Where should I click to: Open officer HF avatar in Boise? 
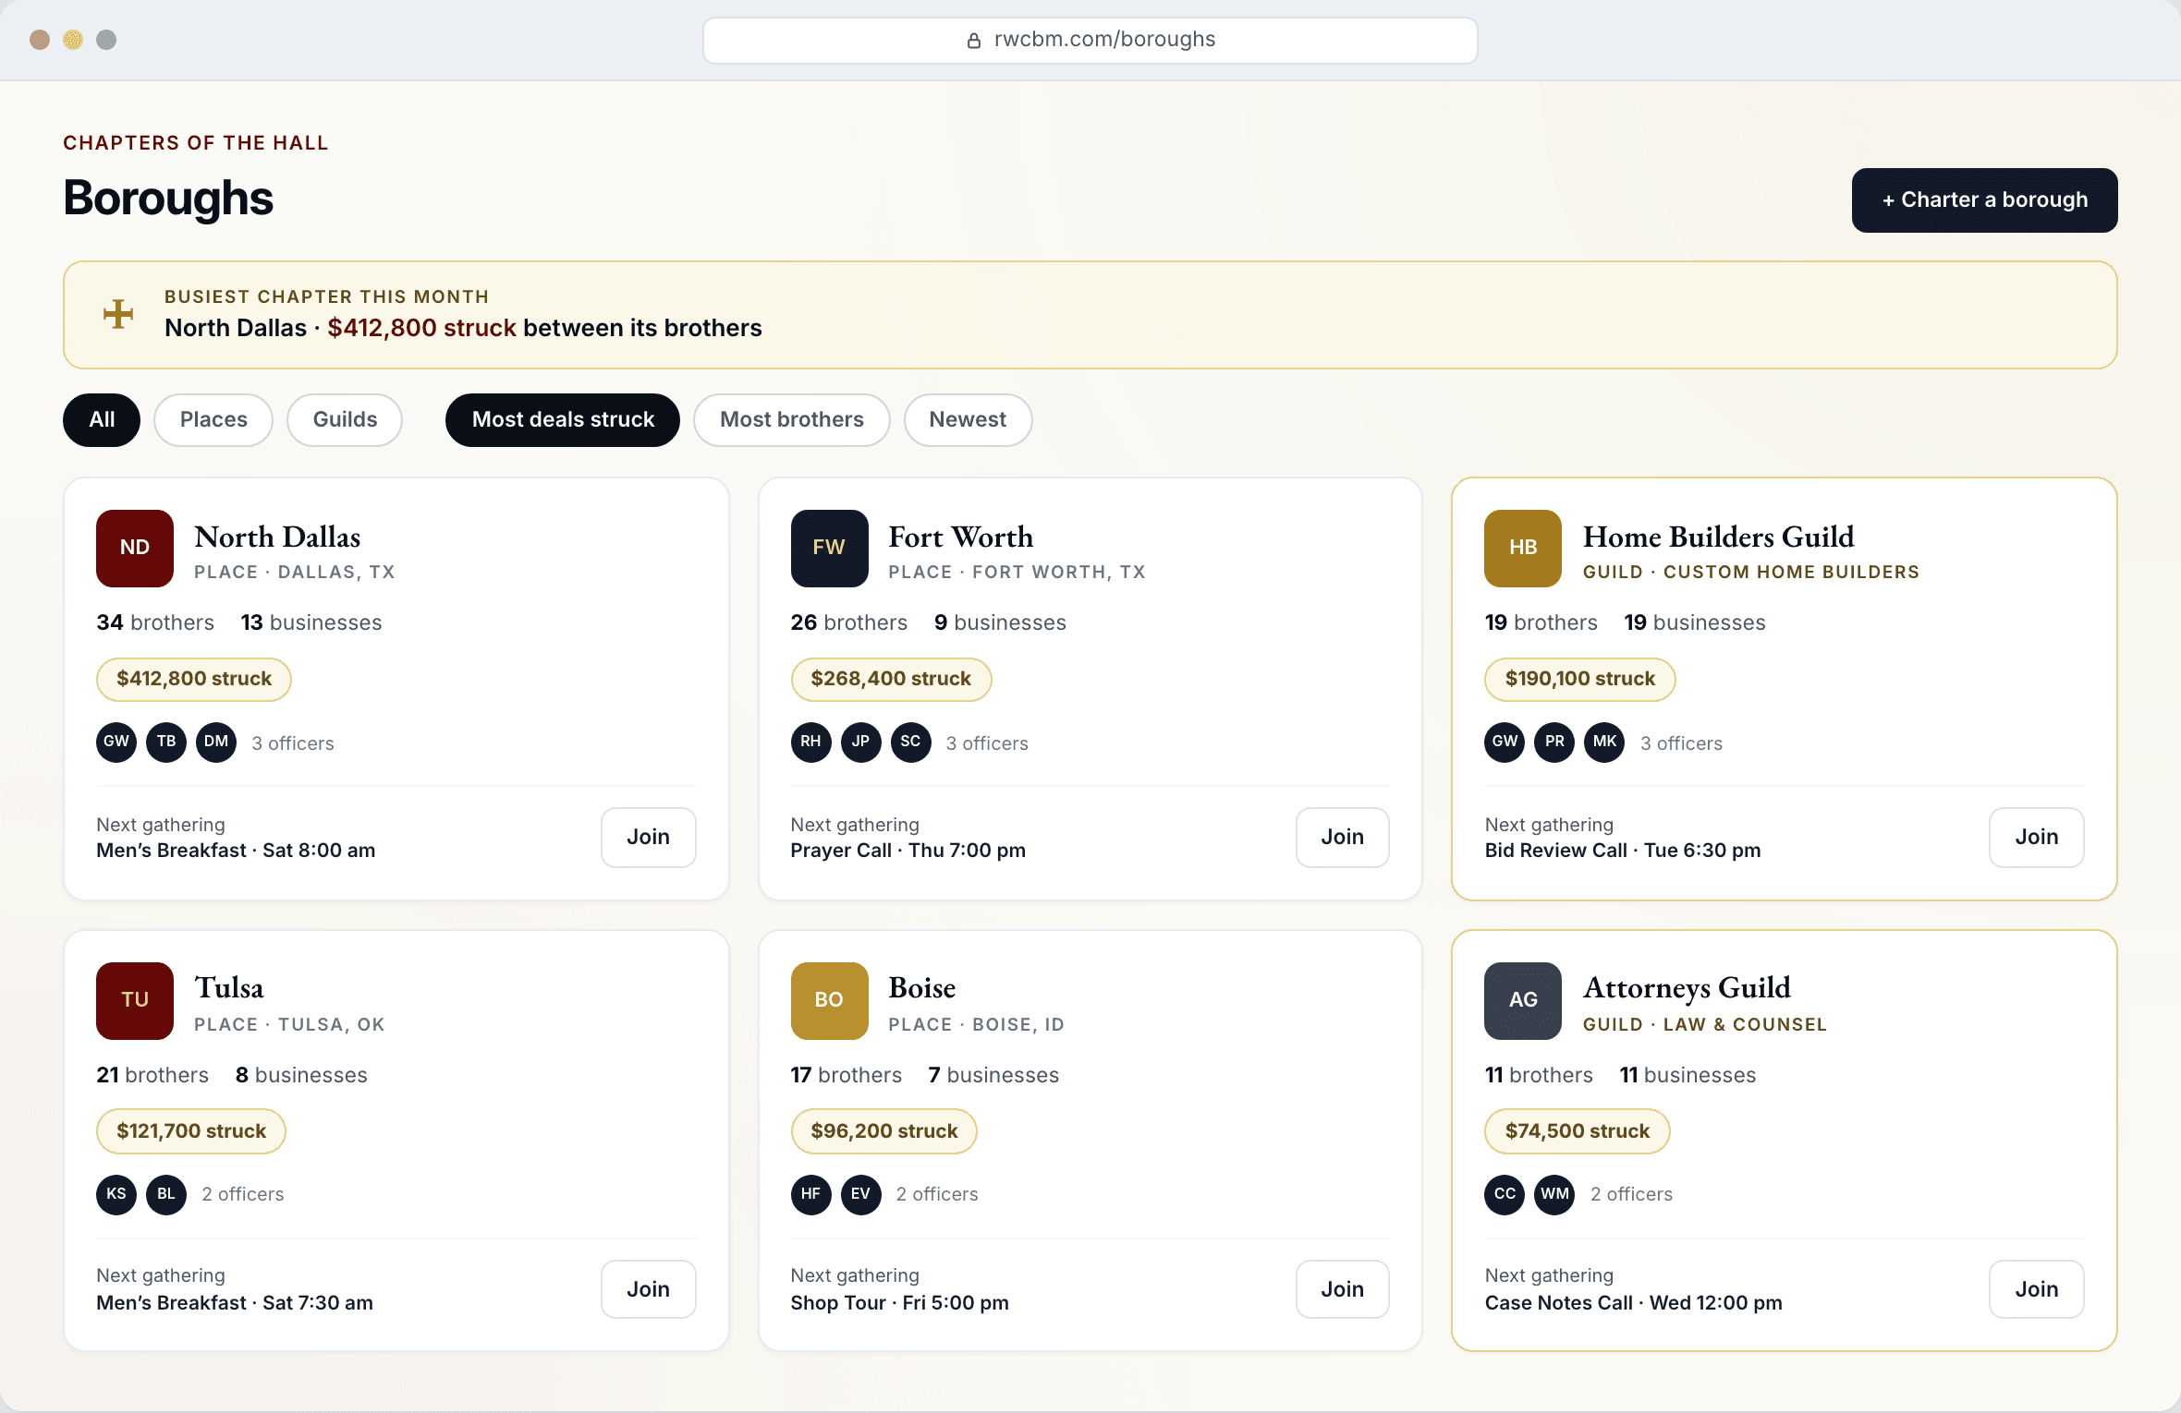coord(810,1194)
